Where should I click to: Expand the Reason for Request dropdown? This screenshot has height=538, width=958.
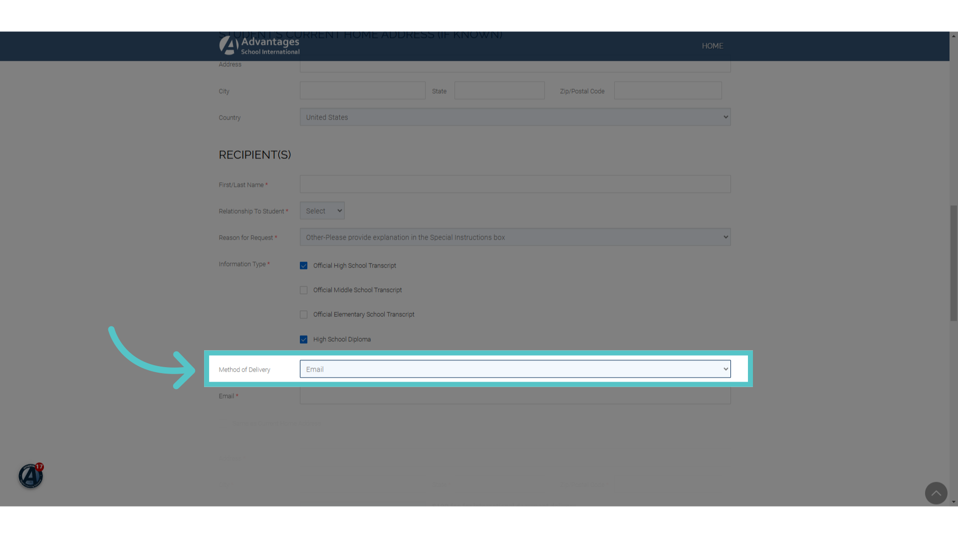[515, 237]
